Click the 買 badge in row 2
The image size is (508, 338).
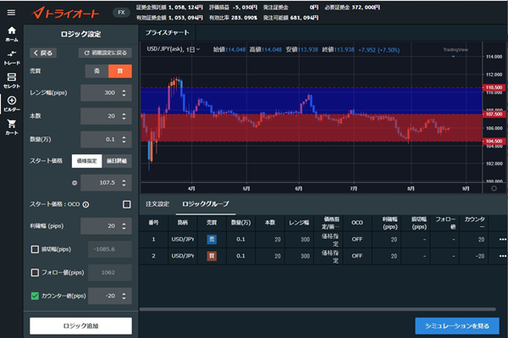point(212,256)
